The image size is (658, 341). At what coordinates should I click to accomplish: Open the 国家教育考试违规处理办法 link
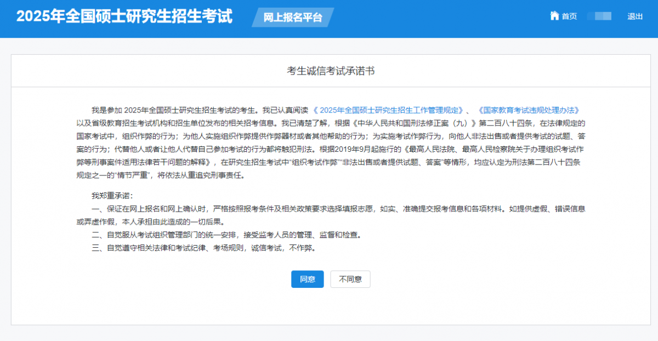tap(529, 110)
